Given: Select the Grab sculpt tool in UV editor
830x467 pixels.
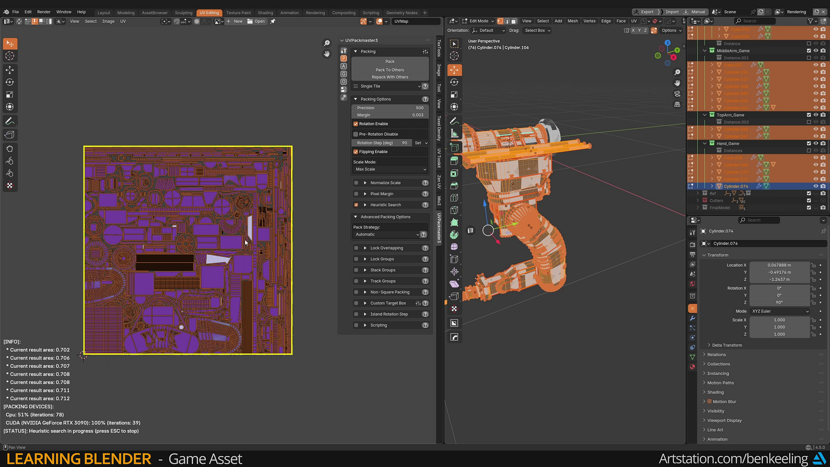Looking at the screenshot, I should pyautogui.click(x=10, y=149).
